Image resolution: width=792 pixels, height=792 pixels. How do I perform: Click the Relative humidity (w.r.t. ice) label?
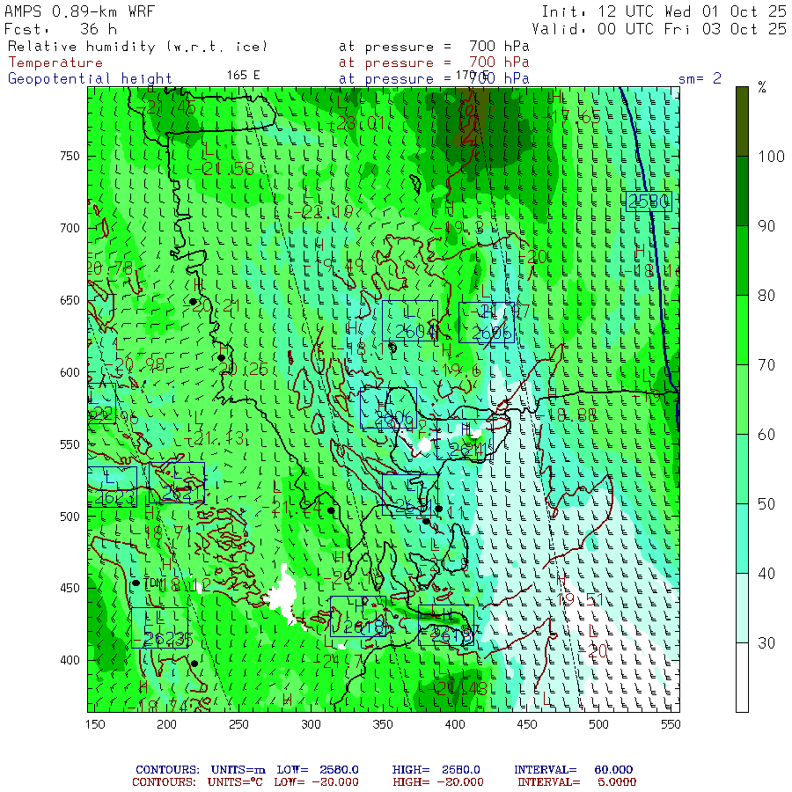point(137,46)
